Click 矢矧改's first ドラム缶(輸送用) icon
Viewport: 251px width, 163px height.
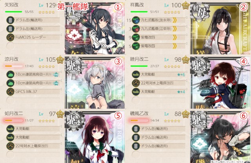11,20
